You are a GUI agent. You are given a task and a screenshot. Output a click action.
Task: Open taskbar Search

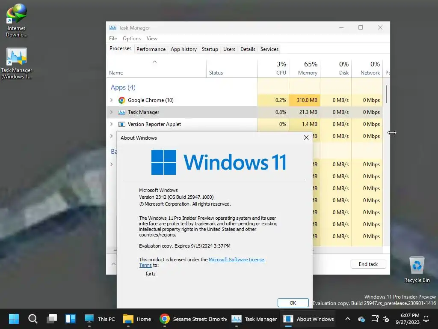click(33, 319)
